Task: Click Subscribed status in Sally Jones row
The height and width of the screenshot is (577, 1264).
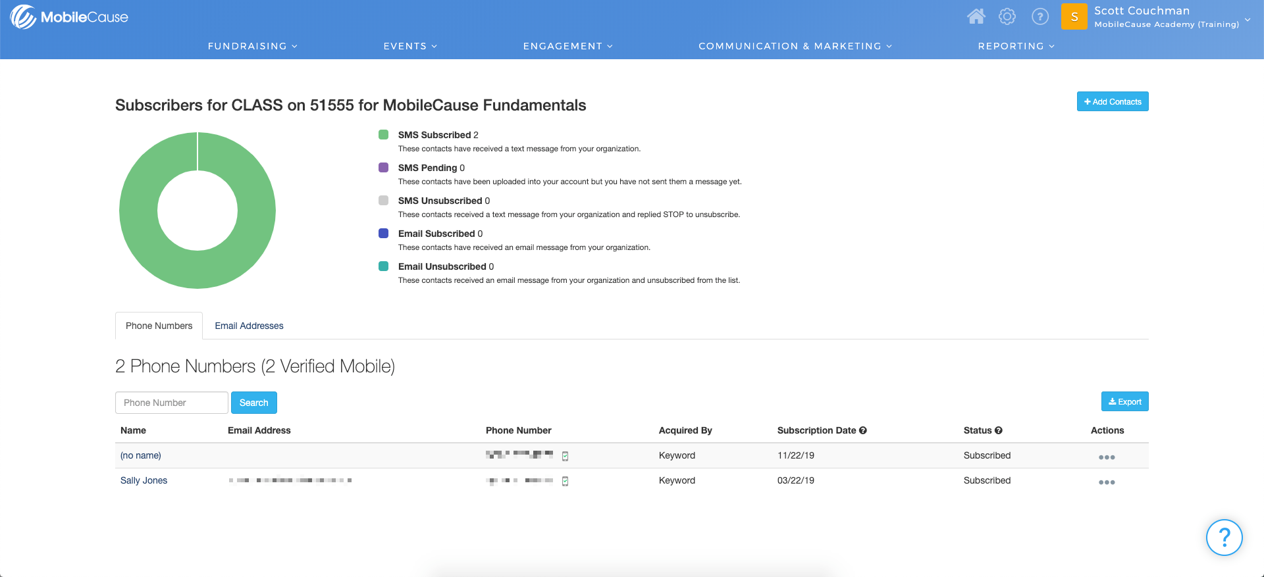Action: click(987, 480)
